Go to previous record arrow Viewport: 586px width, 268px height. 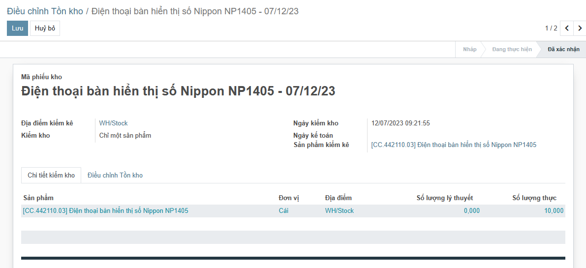(567, 29)
